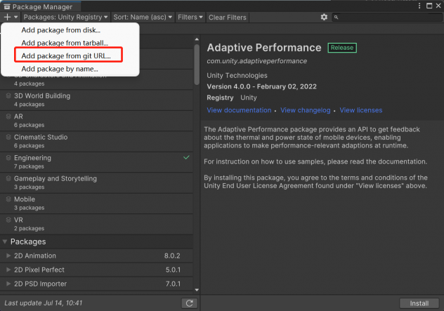Expand 2D Animation package versions
The image size is (444, 311).
click(x=8, y=256)
